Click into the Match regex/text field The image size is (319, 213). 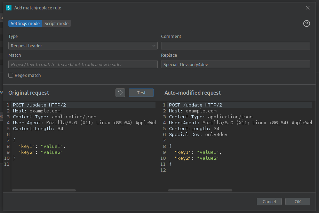(83, 64)
